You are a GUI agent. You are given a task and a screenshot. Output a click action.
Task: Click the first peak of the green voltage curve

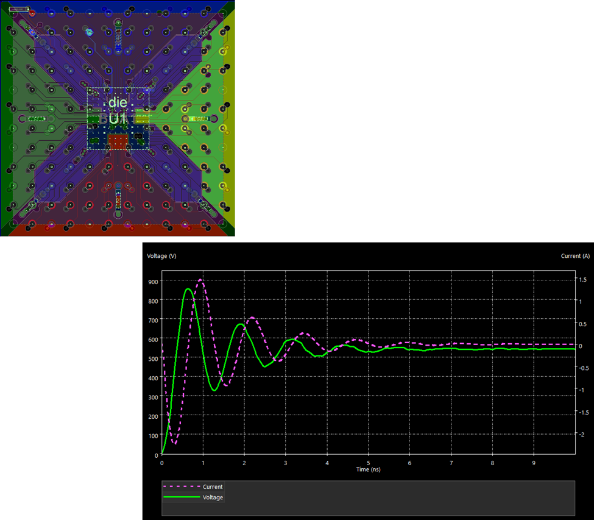tap(188, 289)
